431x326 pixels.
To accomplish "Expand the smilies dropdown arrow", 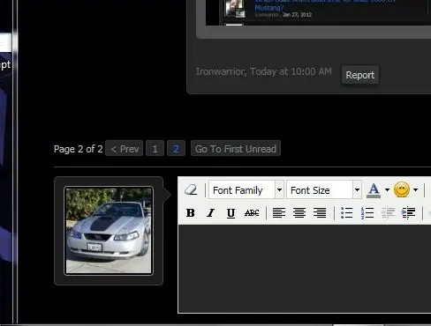I will point(415,190).
